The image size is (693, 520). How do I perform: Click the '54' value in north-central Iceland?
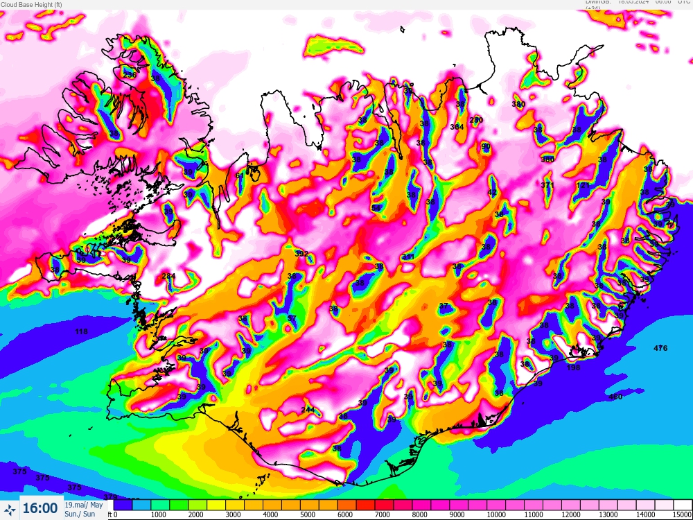(376, 208)
